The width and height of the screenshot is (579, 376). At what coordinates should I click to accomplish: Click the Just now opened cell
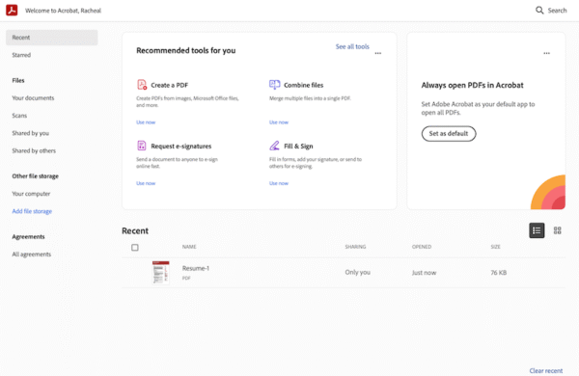(424, 273)
